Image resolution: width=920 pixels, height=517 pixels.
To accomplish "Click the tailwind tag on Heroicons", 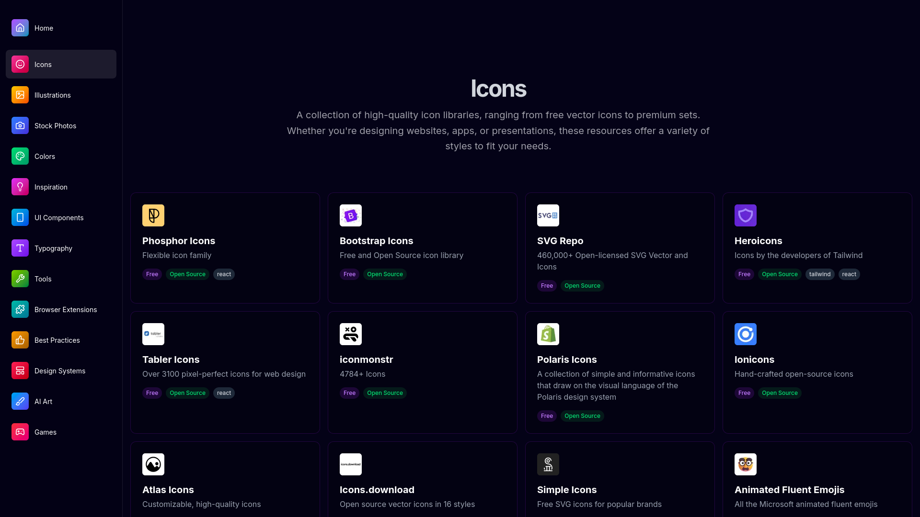I will pyautogui.click(x=820, y=274).
